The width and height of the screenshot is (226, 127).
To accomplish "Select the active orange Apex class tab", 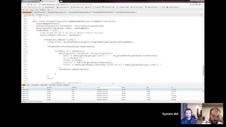I will pyautogui.click(x=27, y=12).
